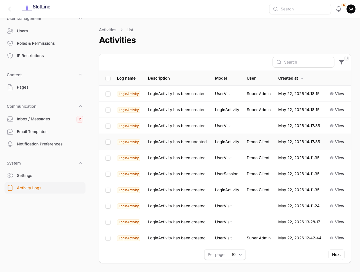
Task: Open the table filter funnel
Action: pos(341,62)
